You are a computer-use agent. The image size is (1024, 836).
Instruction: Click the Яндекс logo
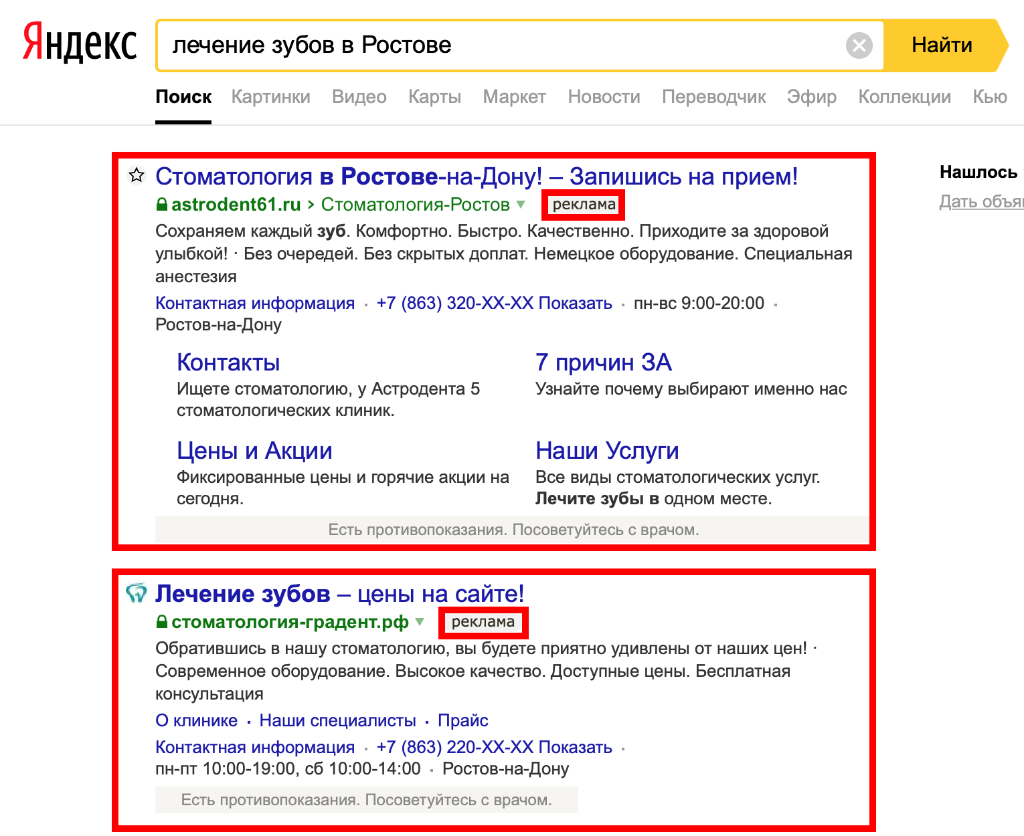pos(80,43)
